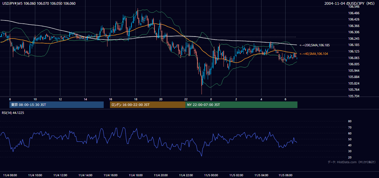Click the HistData.com data source credit
Image resolution: width=379 pixels, height=178 pixels.
(x=352, y=162)
